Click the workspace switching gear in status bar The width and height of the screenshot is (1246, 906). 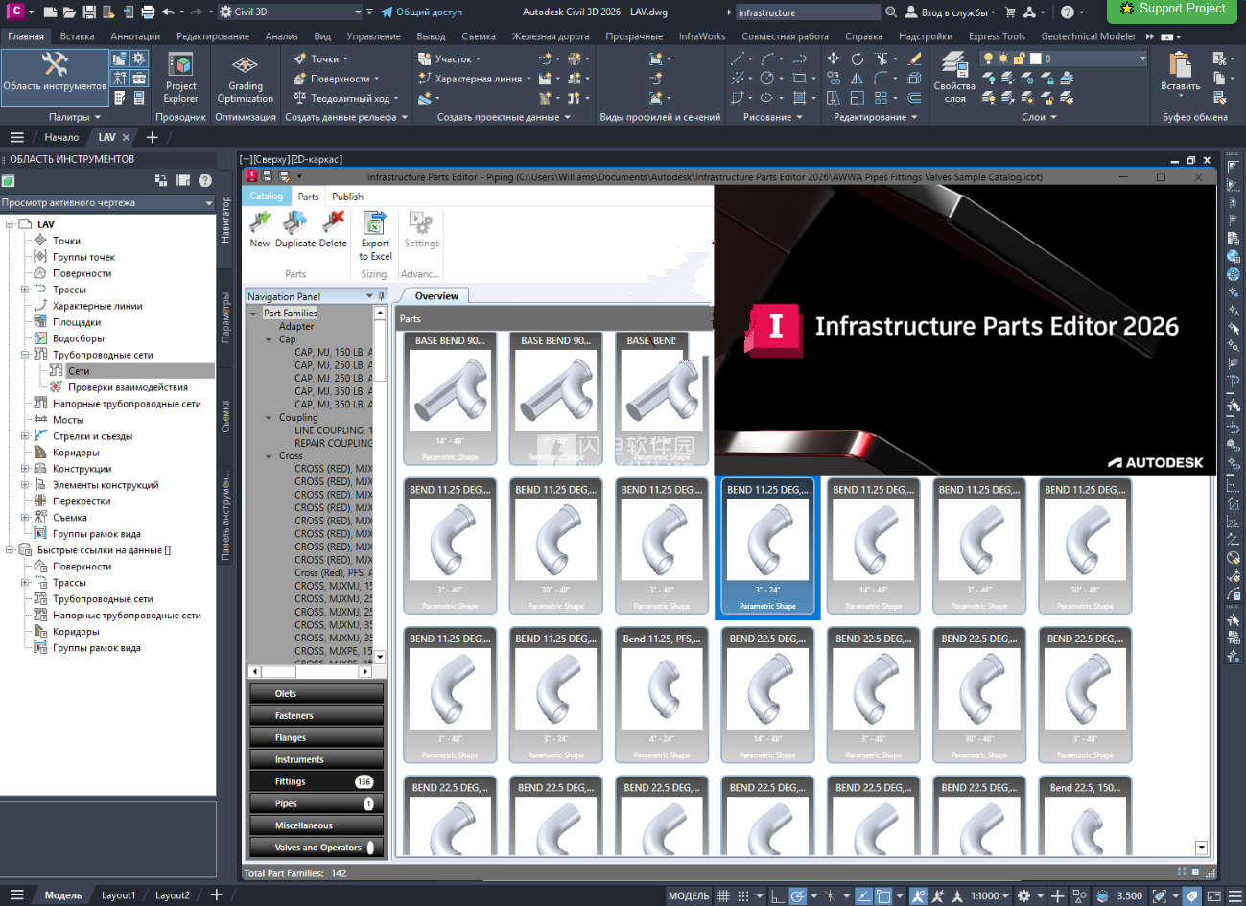[1023, 895]
